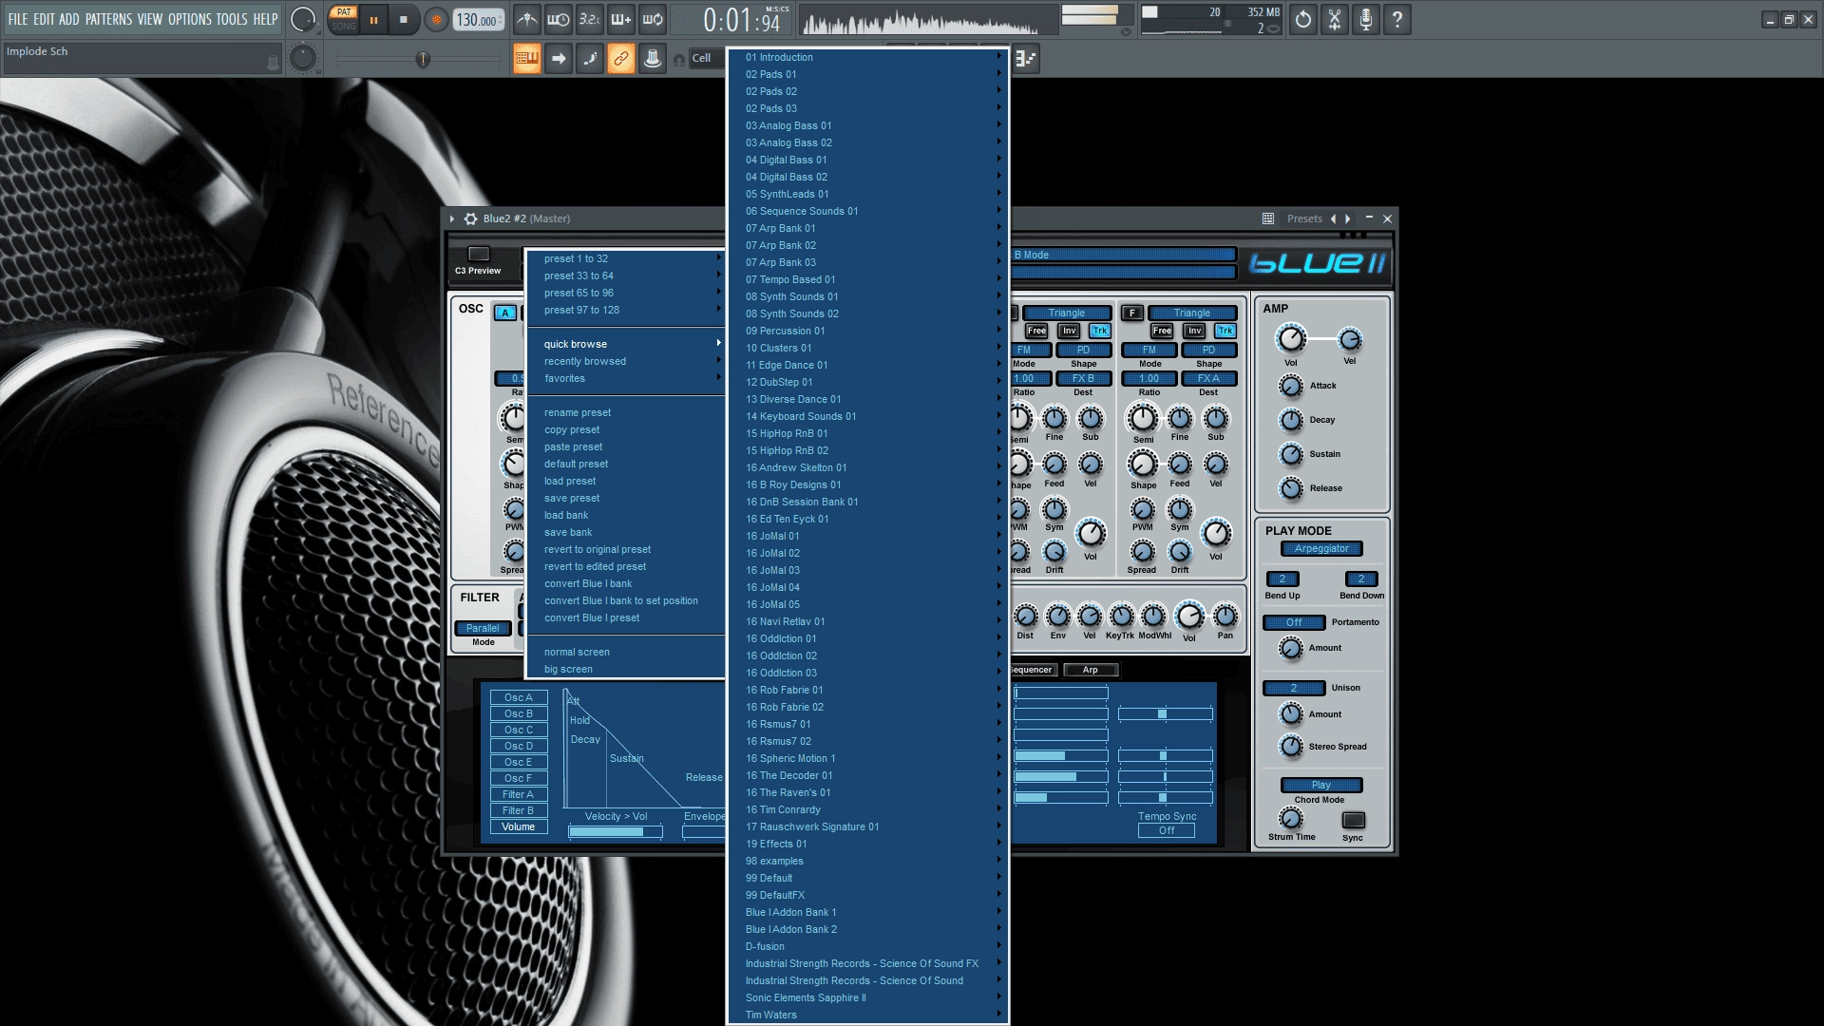
Task: Click the microphone recording icon
Action: tap(1366, 19)
